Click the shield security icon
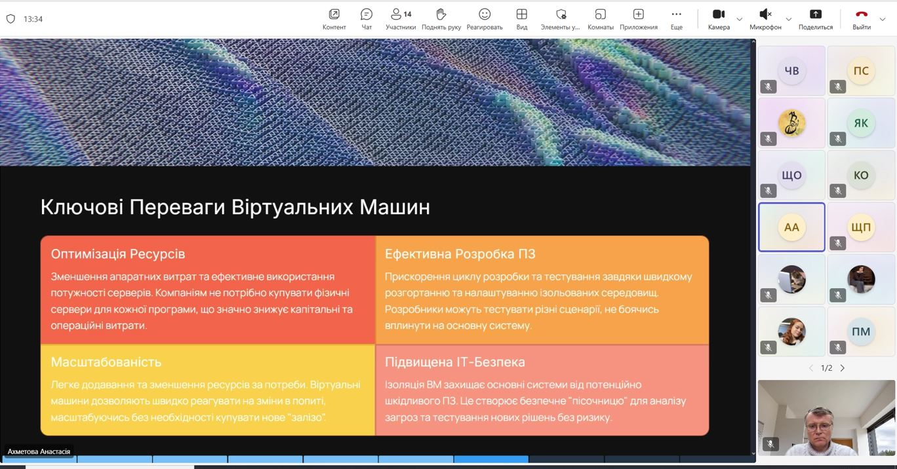Image resolution: width=897 pixels, height=469 pixels. point(10,19)
